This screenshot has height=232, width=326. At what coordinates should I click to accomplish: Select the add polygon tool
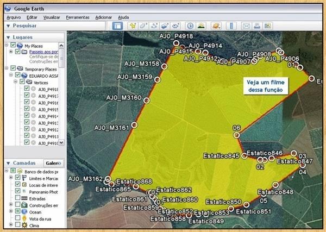(143, 26)
